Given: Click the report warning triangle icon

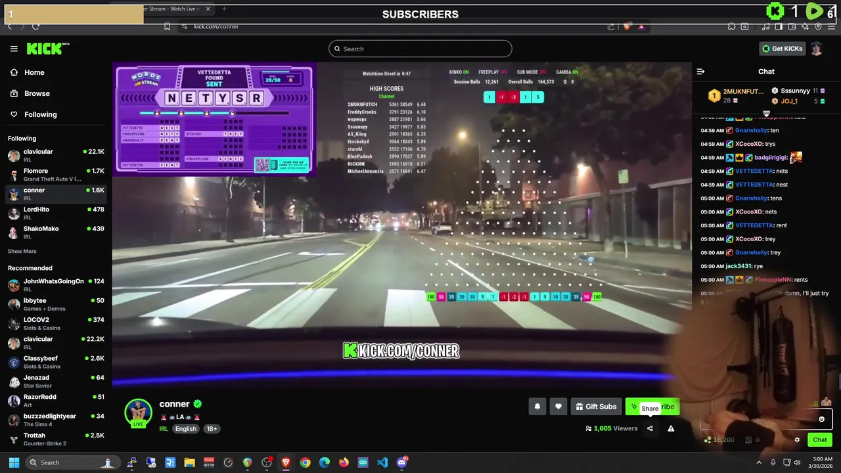Looking at the screenshot, I should 671,428.
